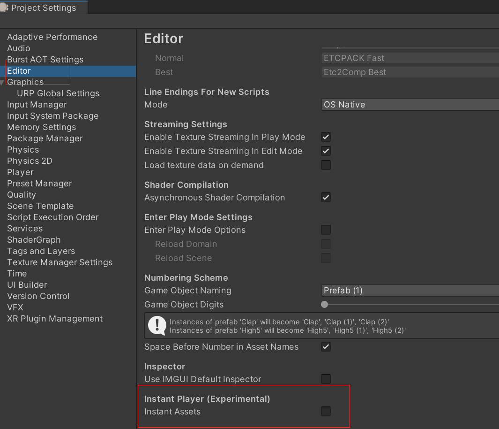Open the Best compressor dropdown
Image resolution: width=499 pixels, height=429 pixels.
tap(410, 72)
